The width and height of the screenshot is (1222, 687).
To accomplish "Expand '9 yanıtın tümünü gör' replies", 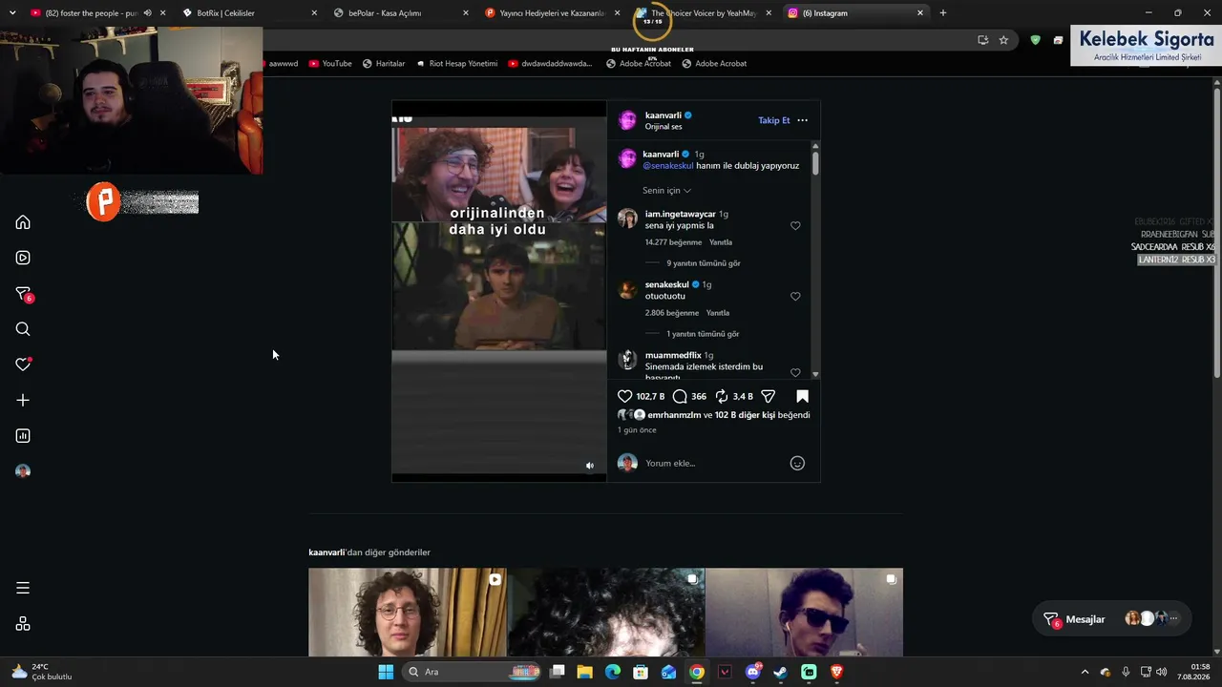I will 704,263.
